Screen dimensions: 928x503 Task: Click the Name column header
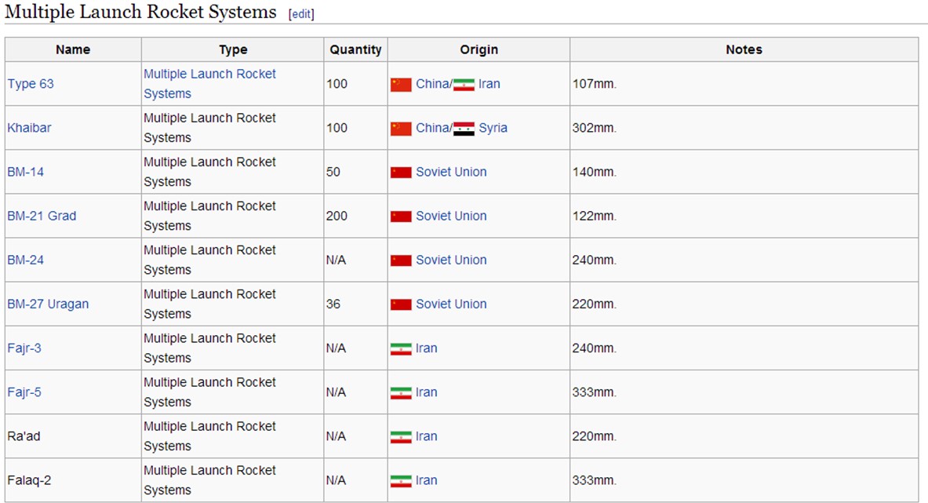click(x=73, y=49)
